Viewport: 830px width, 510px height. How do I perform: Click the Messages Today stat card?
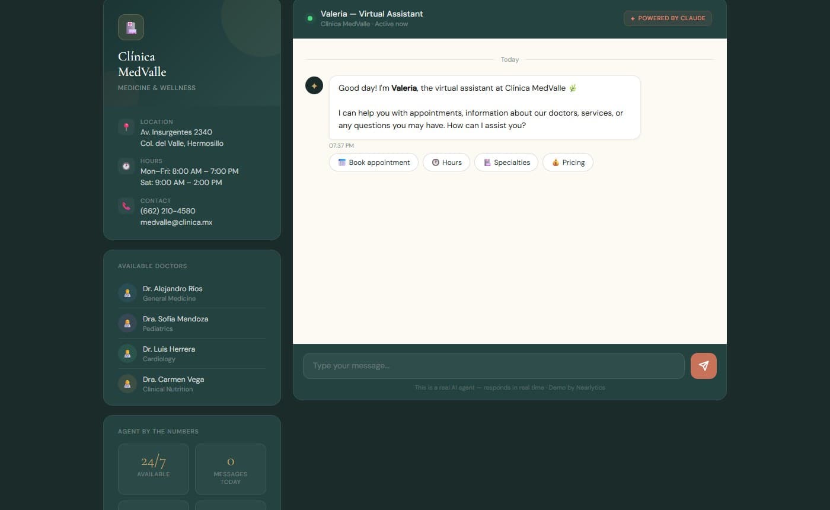(231, 469)
